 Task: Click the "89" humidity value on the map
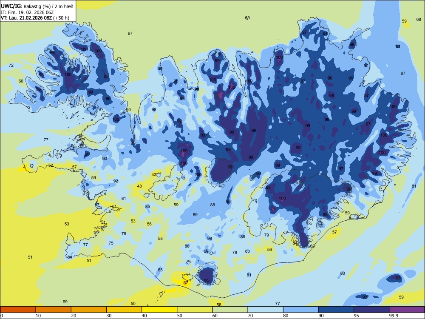[195, 214]
